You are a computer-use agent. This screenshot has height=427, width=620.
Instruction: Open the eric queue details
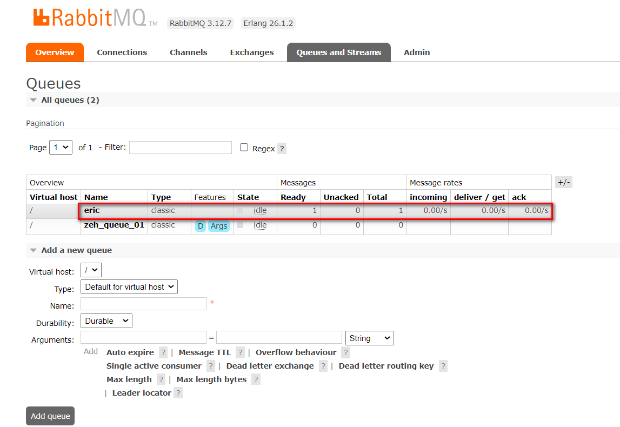(92, 210)
